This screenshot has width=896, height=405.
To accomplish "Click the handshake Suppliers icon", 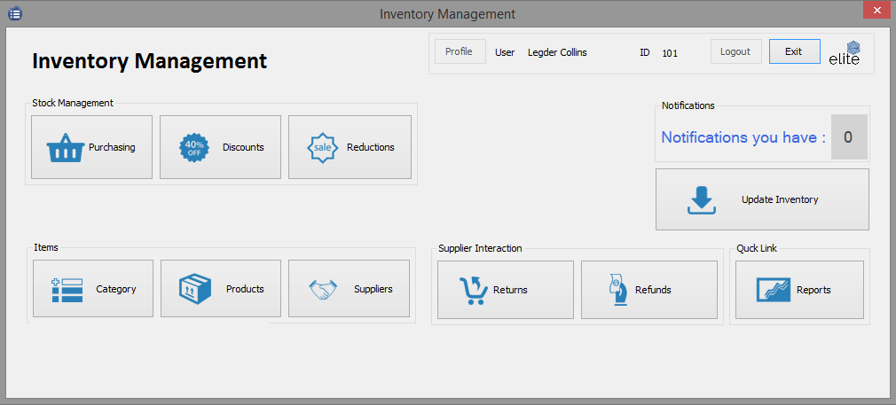I will 323,290.
